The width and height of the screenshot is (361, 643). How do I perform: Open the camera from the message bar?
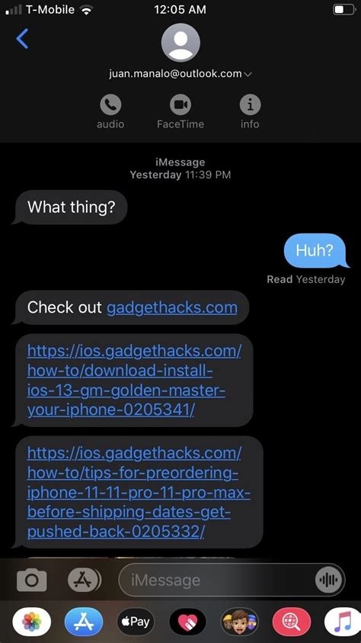pyautogui.click(x=31, y=580)
